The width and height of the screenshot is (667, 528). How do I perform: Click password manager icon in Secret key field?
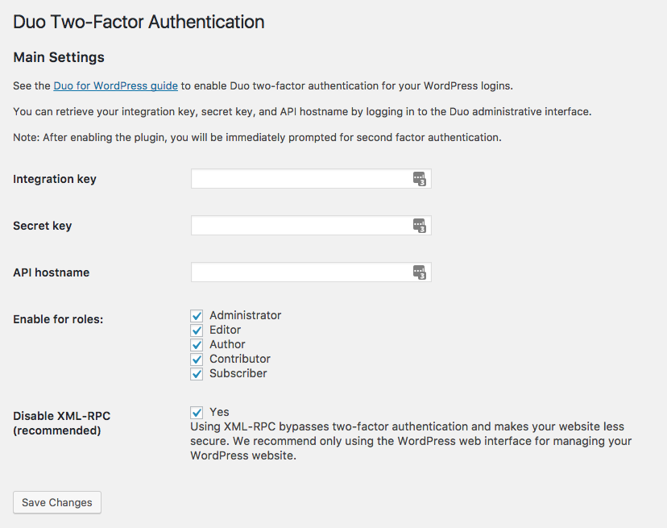click(419, 226)
